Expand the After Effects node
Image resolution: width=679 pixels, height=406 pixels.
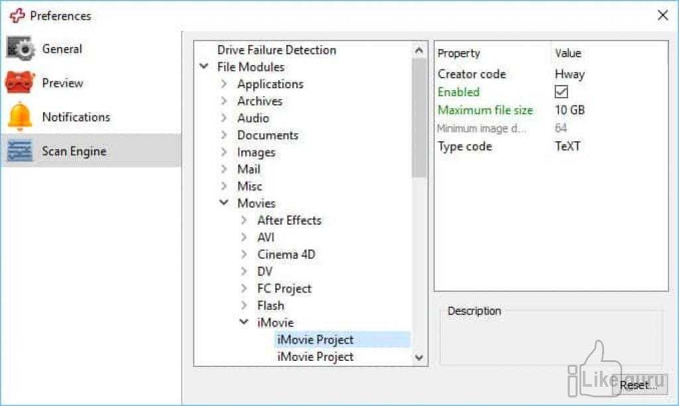click(x=244, y=220)
